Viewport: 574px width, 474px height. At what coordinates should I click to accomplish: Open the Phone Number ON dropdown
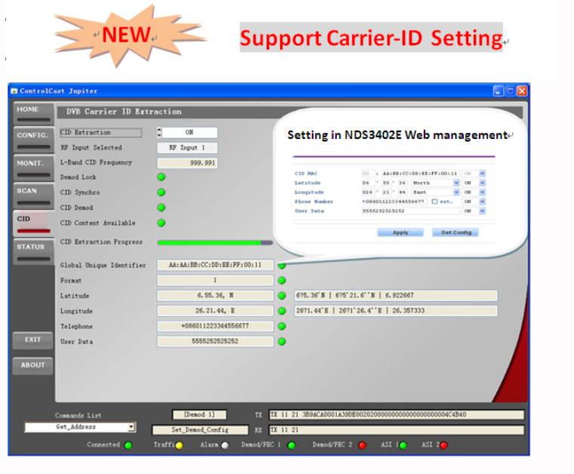pos(474,202)
